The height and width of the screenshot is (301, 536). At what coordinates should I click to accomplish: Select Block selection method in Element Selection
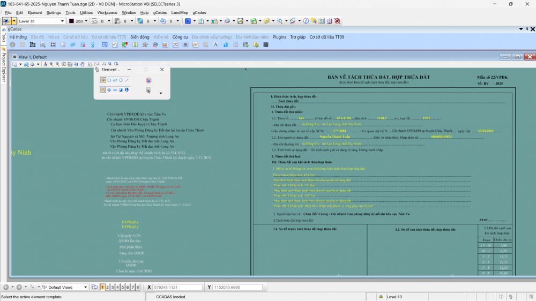(x=109, y=80)
